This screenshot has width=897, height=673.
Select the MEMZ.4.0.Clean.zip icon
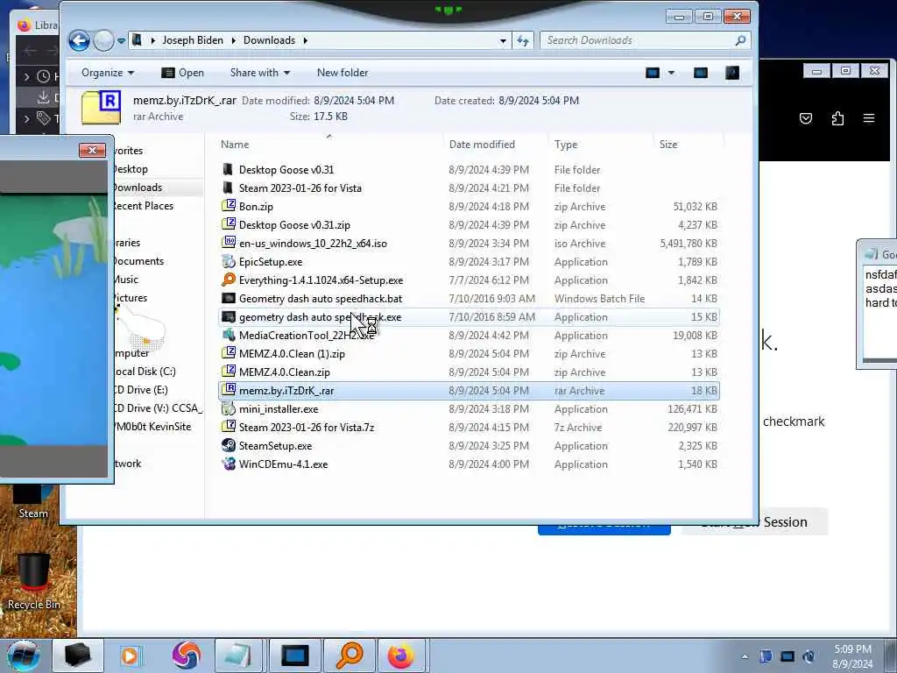click(x=229, y=372)
